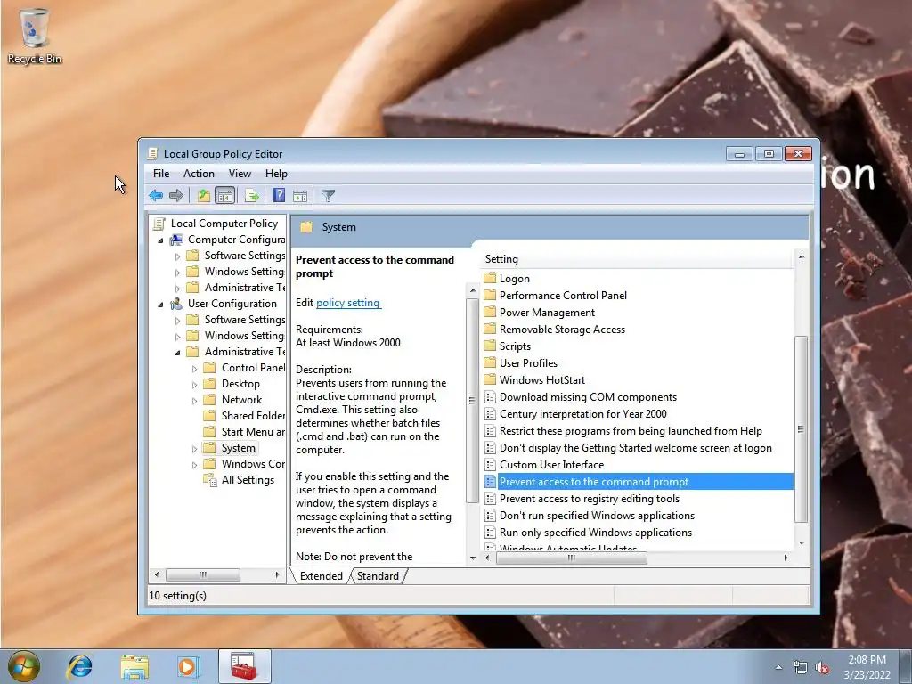Open the Help menu
Viewport: 912px width, 684px height.
(x=276, y=174)
